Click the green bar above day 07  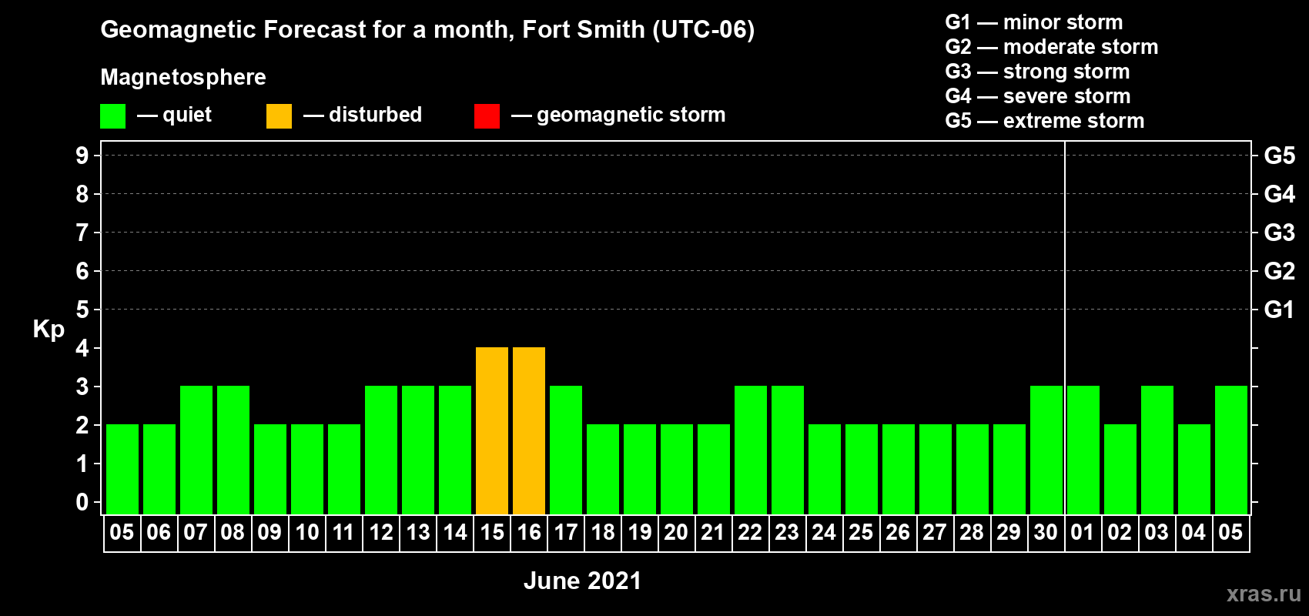(x=196, y=450)
